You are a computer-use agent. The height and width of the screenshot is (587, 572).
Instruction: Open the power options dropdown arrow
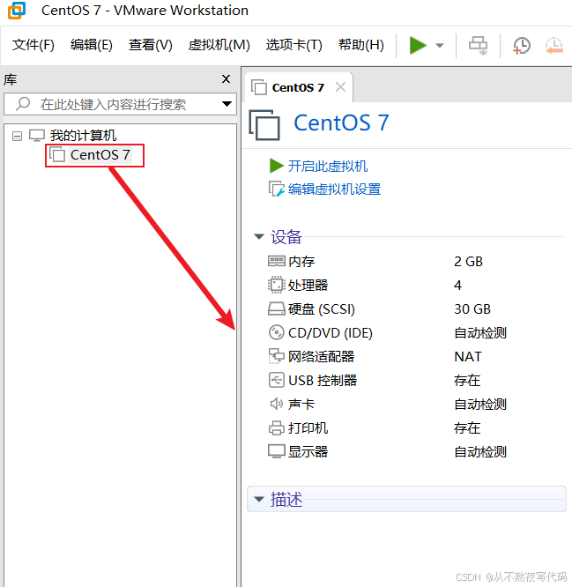(x=440, y=46)
